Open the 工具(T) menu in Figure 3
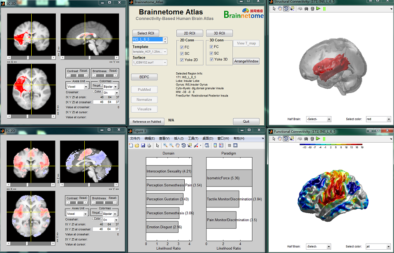Screen dimensions: 394x253 pos(193,138)
